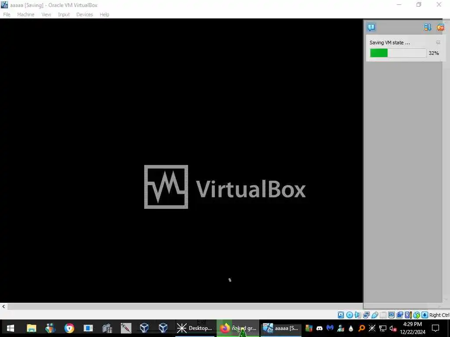Open the clock showing 4:29 PM
The height and width of the screenshot is (337, 450).
(412, 328)
